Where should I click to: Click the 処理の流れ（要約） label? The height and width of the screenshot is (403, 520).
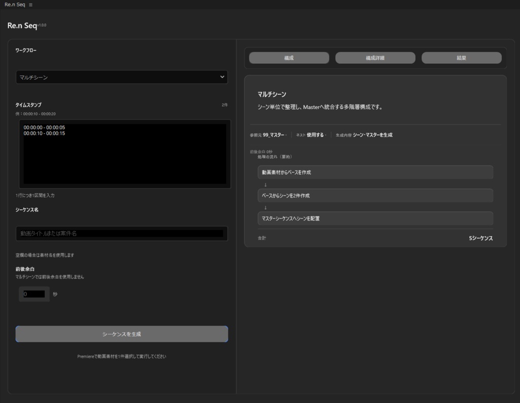coord(275,157)
